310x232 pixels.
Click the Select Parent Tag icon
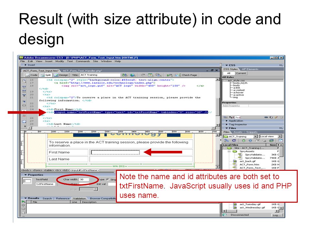(24, 101)
